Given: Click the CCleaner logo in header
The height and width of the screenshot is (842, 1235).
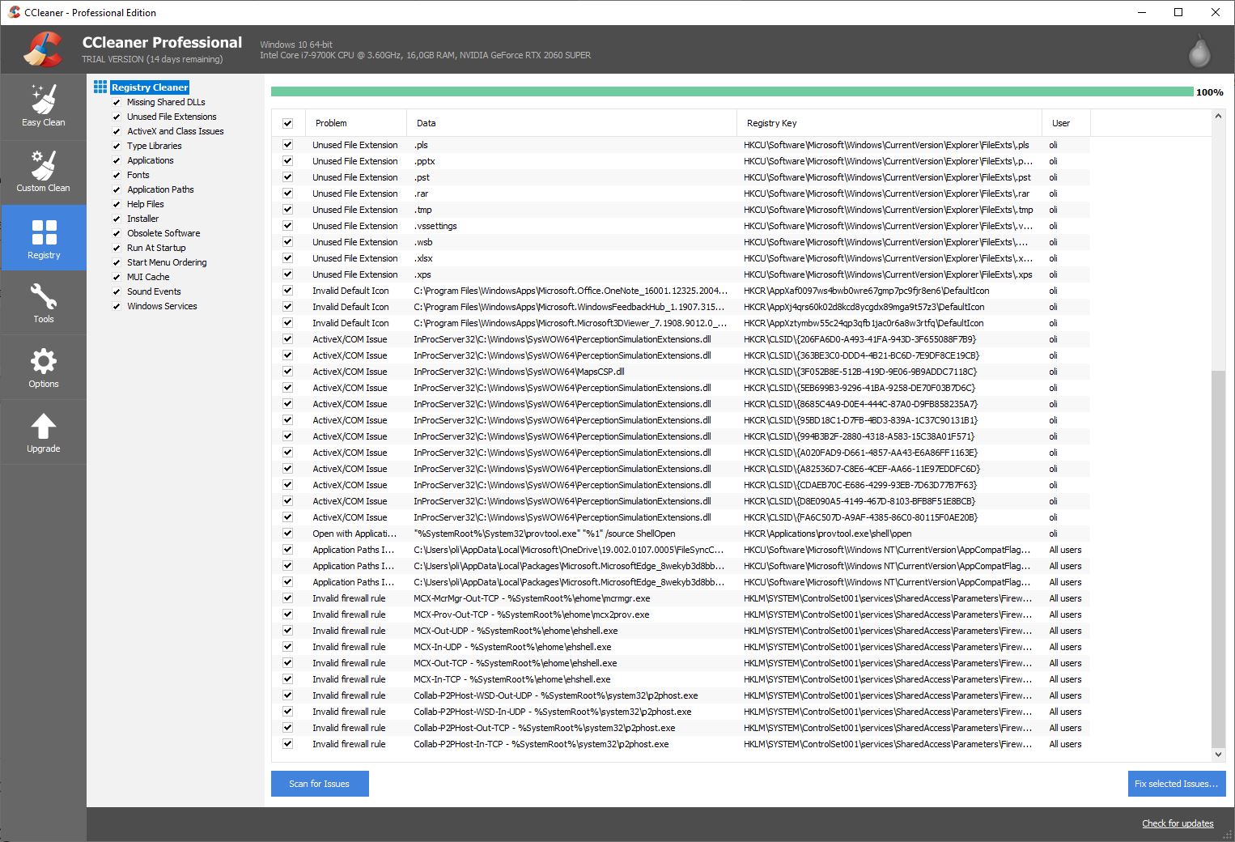Looking at the screenshot, I should point(42,49).
